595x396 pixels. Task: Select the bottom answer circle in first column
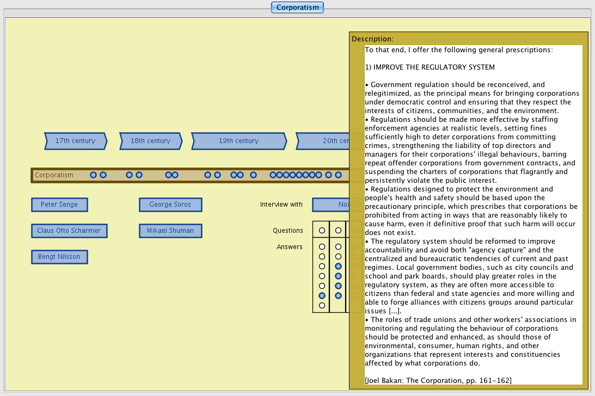click(x=322, y=305)
